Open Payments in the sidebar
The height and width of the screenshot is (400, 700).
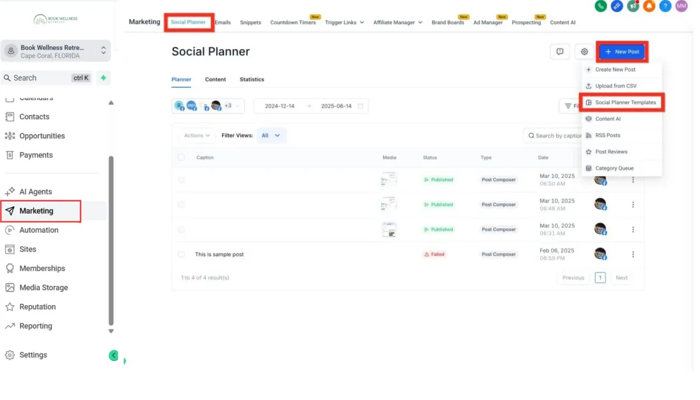36,155
